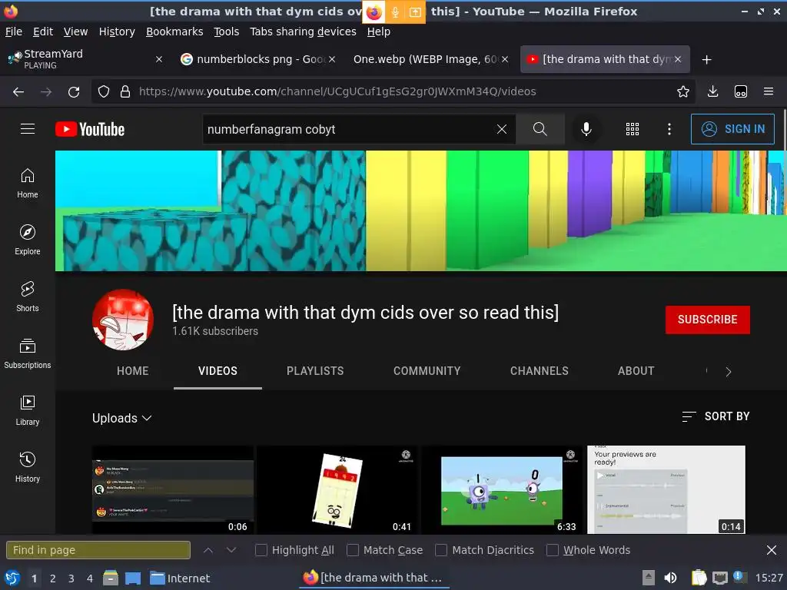
Task: Open Firefox application menu
Action: 768,92
